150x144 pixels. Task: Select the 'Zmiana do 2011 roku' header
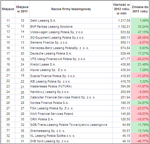click(140, 9)
